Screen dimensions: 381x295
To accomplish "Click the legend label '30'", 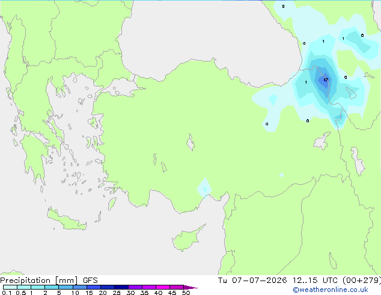I will point(130,293).
